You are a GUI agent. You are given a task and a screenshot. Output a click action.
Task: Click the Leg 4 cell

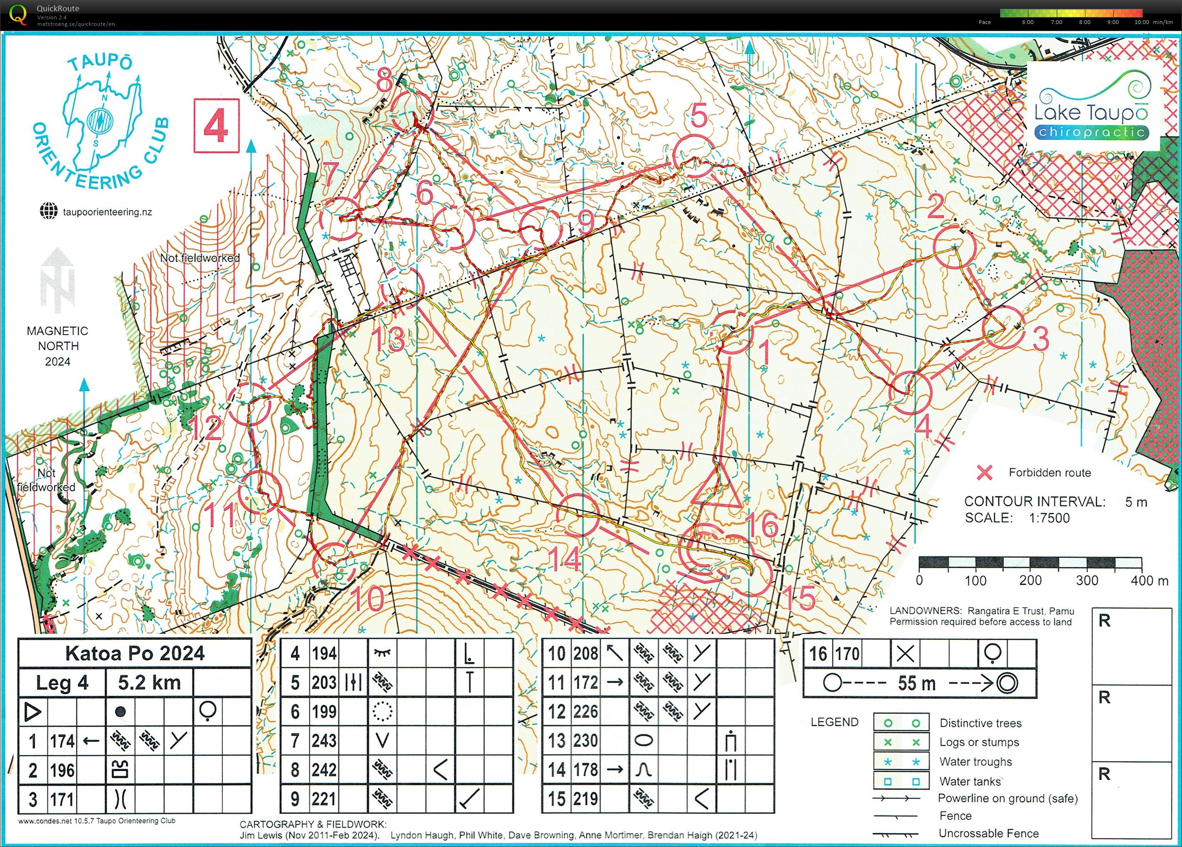coord(62,682)
